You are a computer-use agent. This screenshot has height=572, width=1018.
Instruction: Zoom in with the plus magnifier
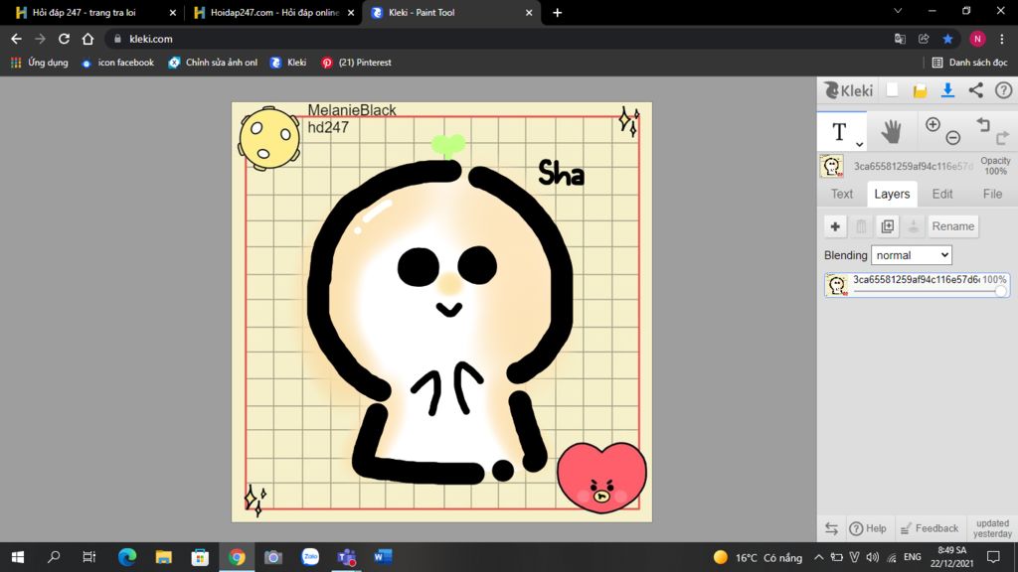click(933, 124)
